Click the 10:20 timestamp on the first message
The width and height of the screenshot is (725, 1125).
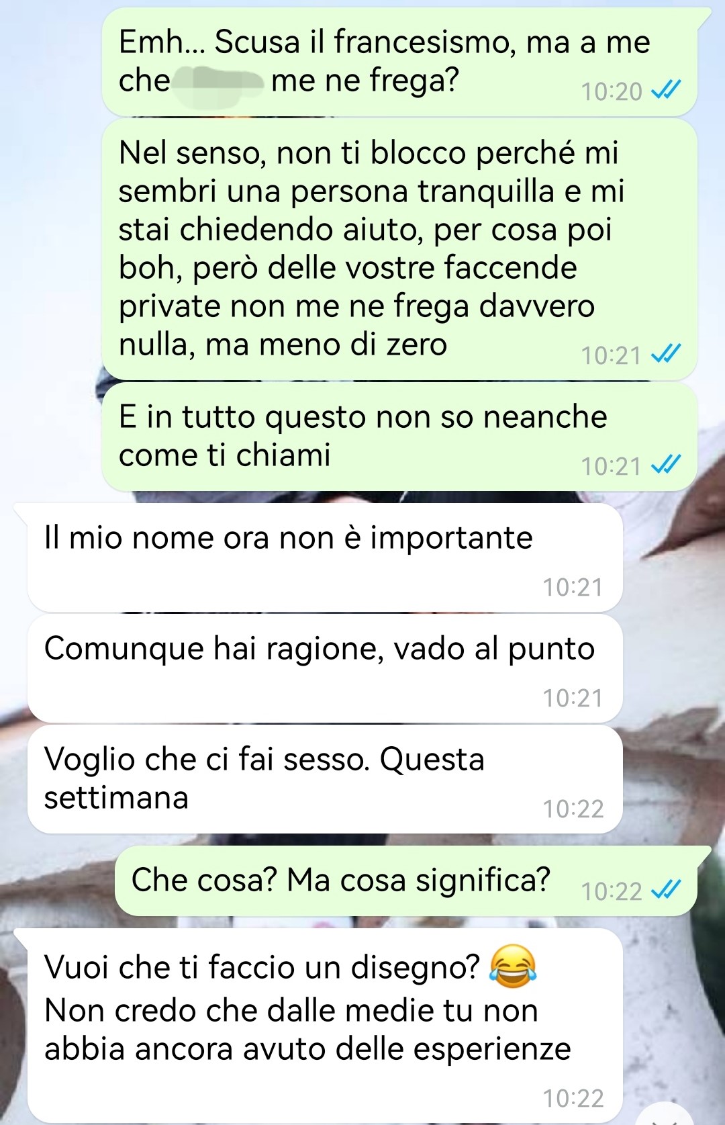pyautogui.click(x=612, y=91)
